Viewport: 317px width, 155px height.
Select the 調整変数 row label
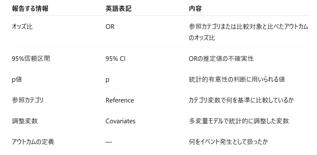[x=25, y=121]
